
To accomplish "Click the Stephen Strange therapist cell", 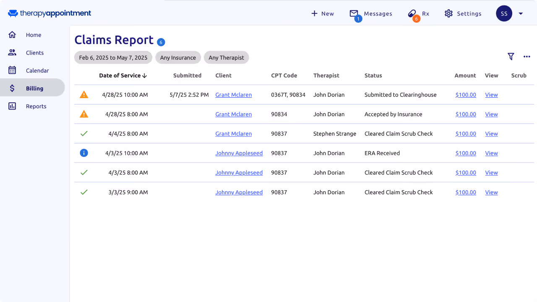I will (x=335, y=134).
